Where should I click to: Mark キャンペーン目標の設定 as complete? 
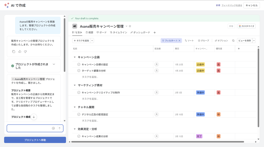pos(79,64)
